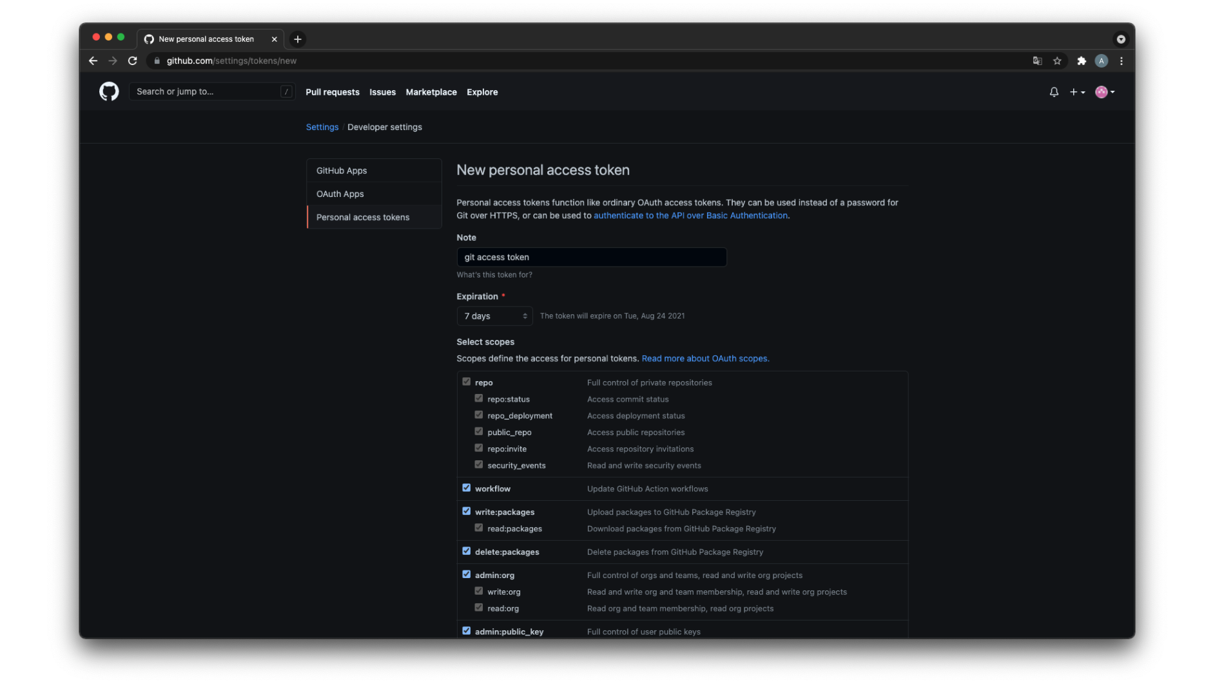Image resolution: width=1215 pixels, height=683 pixels.
Task: Click 'Full control of private repositories' text
Action: point(650,382)
